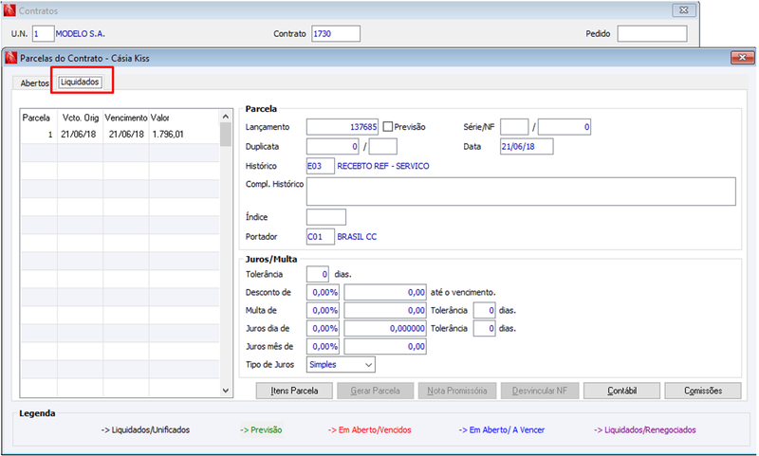Click the Comissões button
This screenshot has height=456, width=759.
point(703,391)
